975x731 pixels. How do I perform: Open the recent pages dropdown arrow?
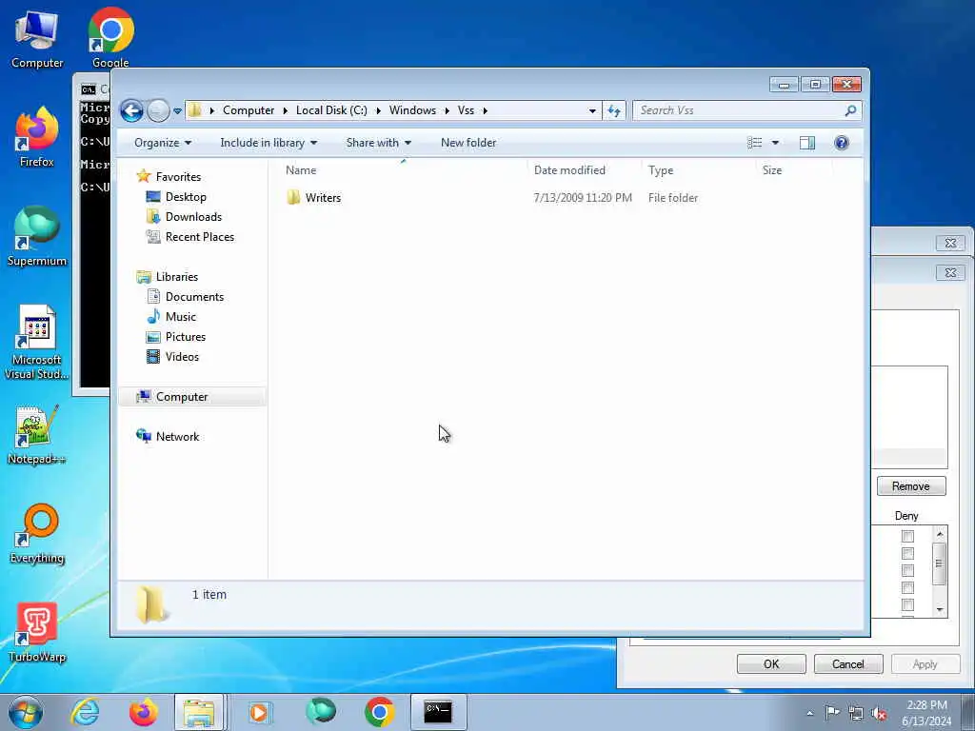tap(177, 111)
